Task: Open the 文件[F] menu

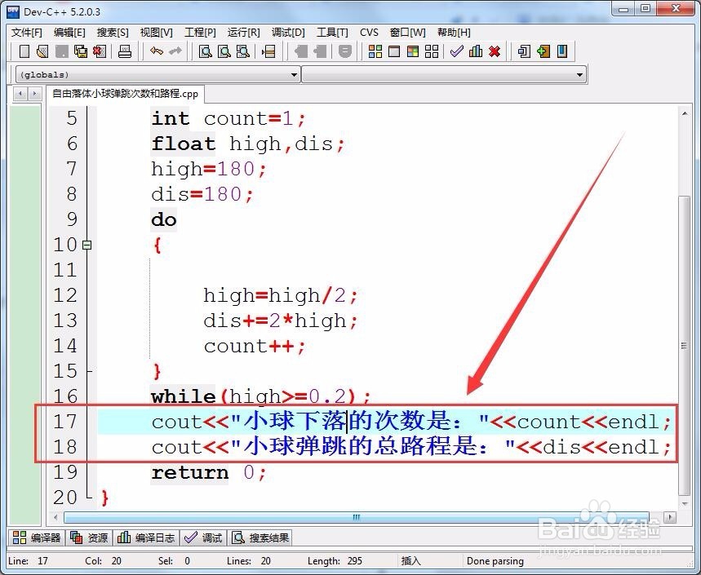Action: click(x=26, y=32)
